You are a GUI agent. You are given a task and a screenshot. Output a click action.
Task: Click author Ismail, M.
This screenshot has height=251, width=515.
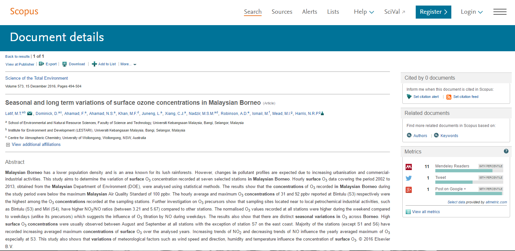(x=260, y=114)
